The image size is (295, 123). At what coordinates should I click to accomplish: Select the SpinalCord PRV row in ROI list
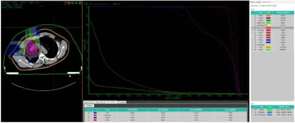pos(272,25)
